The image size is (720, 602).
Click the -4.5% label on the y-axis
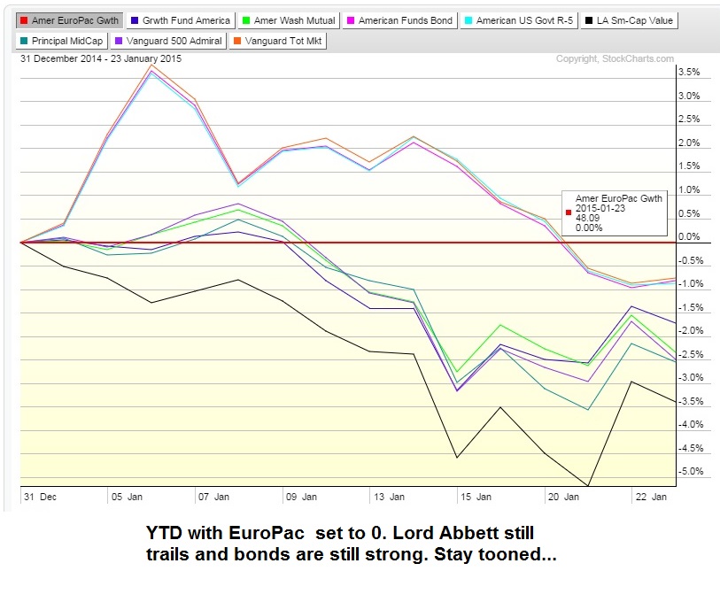(691, 448)
